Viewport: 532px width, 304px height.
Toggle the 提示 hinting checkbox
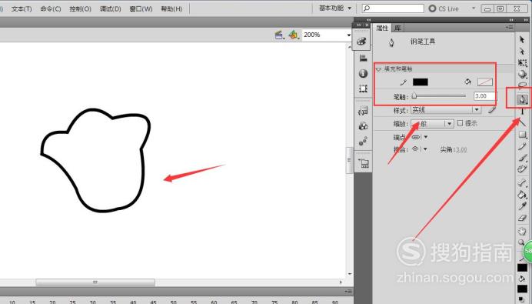pos(460,123)
